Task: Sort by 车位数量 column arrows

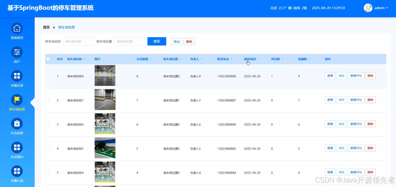Action: point(151,59)
